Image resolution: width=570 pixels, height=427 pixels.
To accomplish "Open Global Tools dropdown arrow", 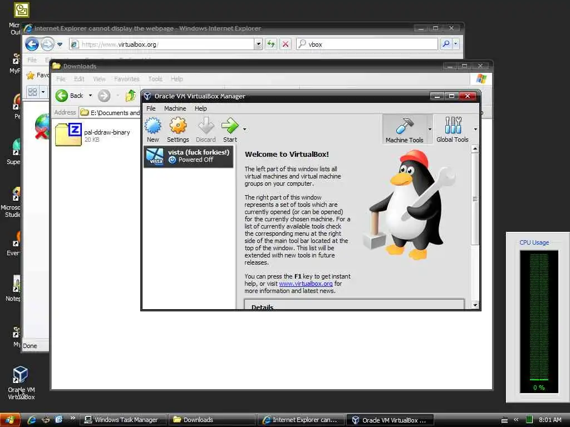I will pos(475,129).
